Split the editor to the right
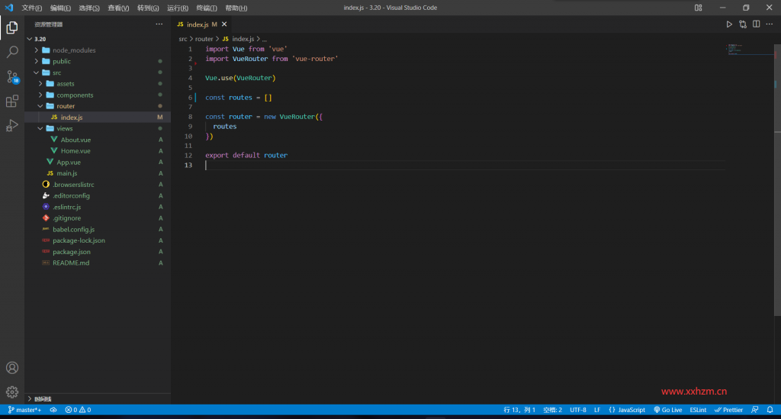This screenshot has height=419, width=781. [756, 24]
